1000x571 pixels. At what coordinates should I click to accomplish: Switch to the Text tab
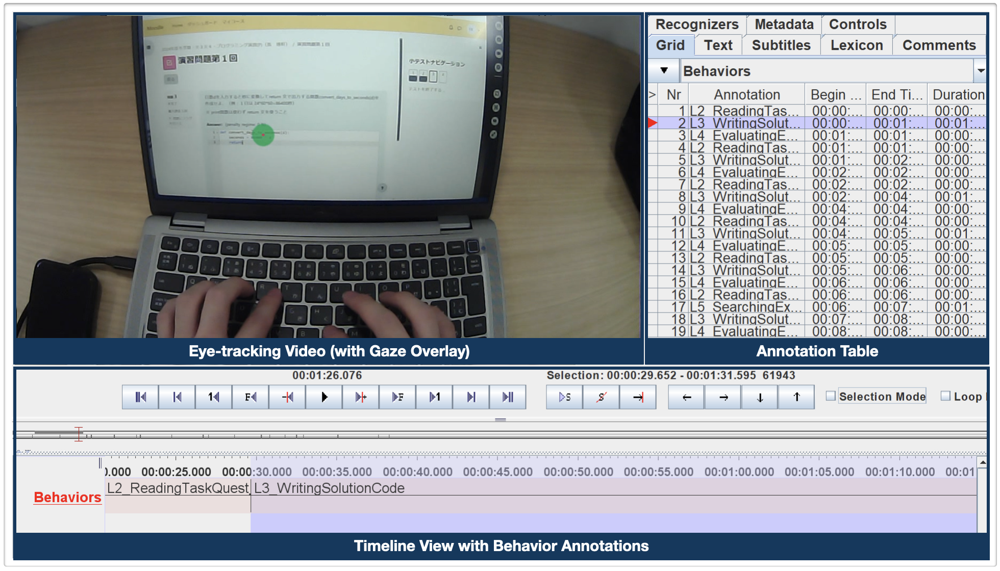pyautogui.click(x=718, y=45)
